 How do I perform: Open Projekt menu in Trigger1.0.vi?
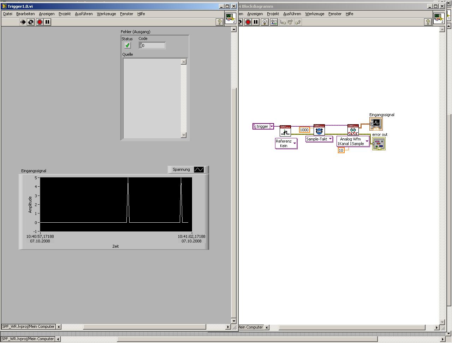point(65,14)
